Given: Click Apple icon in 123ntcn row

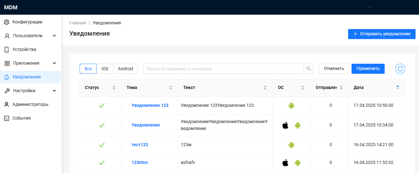Looking at the screenshot, I should point(285,163).
